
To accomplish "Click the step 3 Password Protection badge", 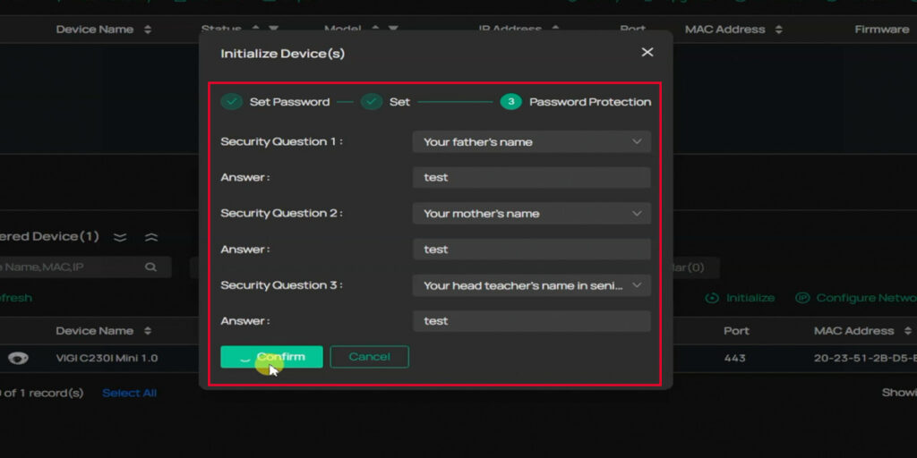I will pyautogui.click(x=510, y=102).
